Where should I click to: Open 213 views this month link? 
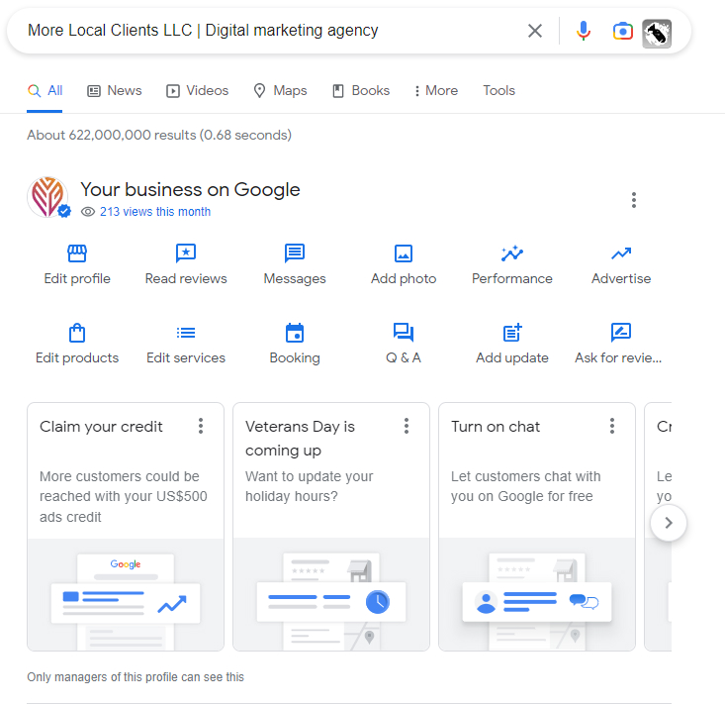(x=154, y=212)
